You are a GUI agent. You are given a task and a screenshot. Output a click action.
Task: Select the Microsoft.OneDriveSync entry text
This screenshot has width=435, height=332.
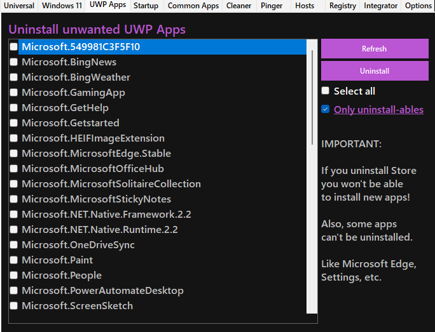[78, 245]
